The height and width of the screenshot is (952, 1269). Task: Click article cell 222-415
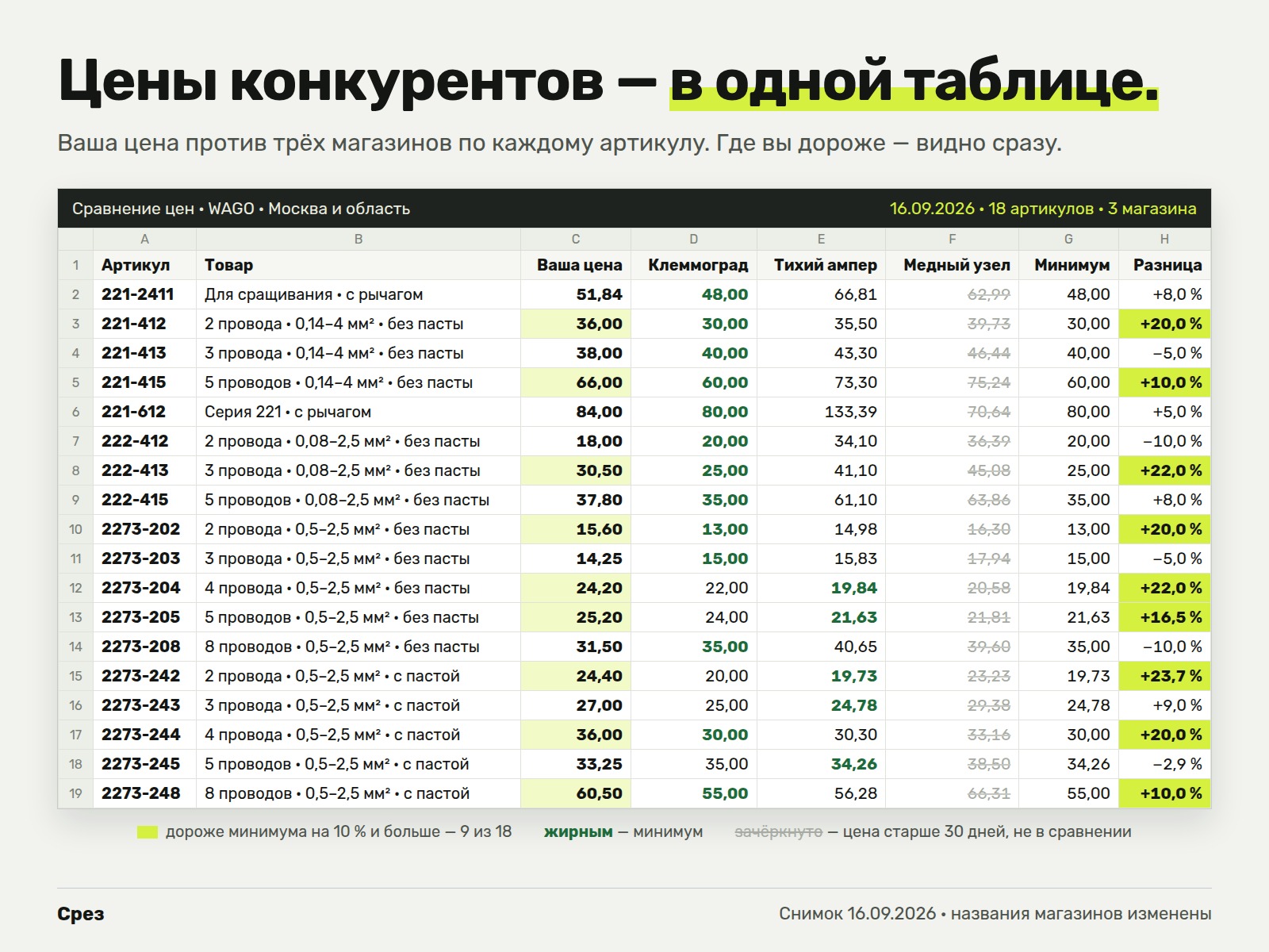click(x=144, y=500)
